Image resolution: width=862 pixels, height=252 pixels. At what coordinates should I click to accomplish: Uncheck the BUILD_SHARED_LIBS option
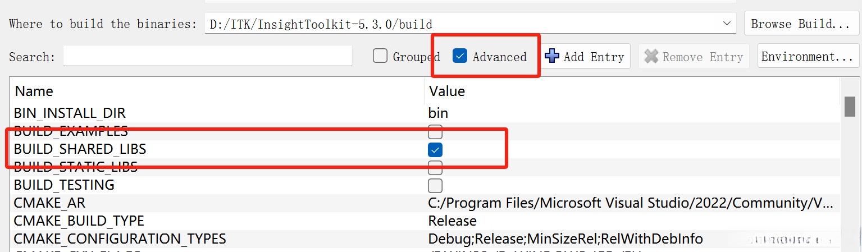pyautogui.click(x=435, y=150)
